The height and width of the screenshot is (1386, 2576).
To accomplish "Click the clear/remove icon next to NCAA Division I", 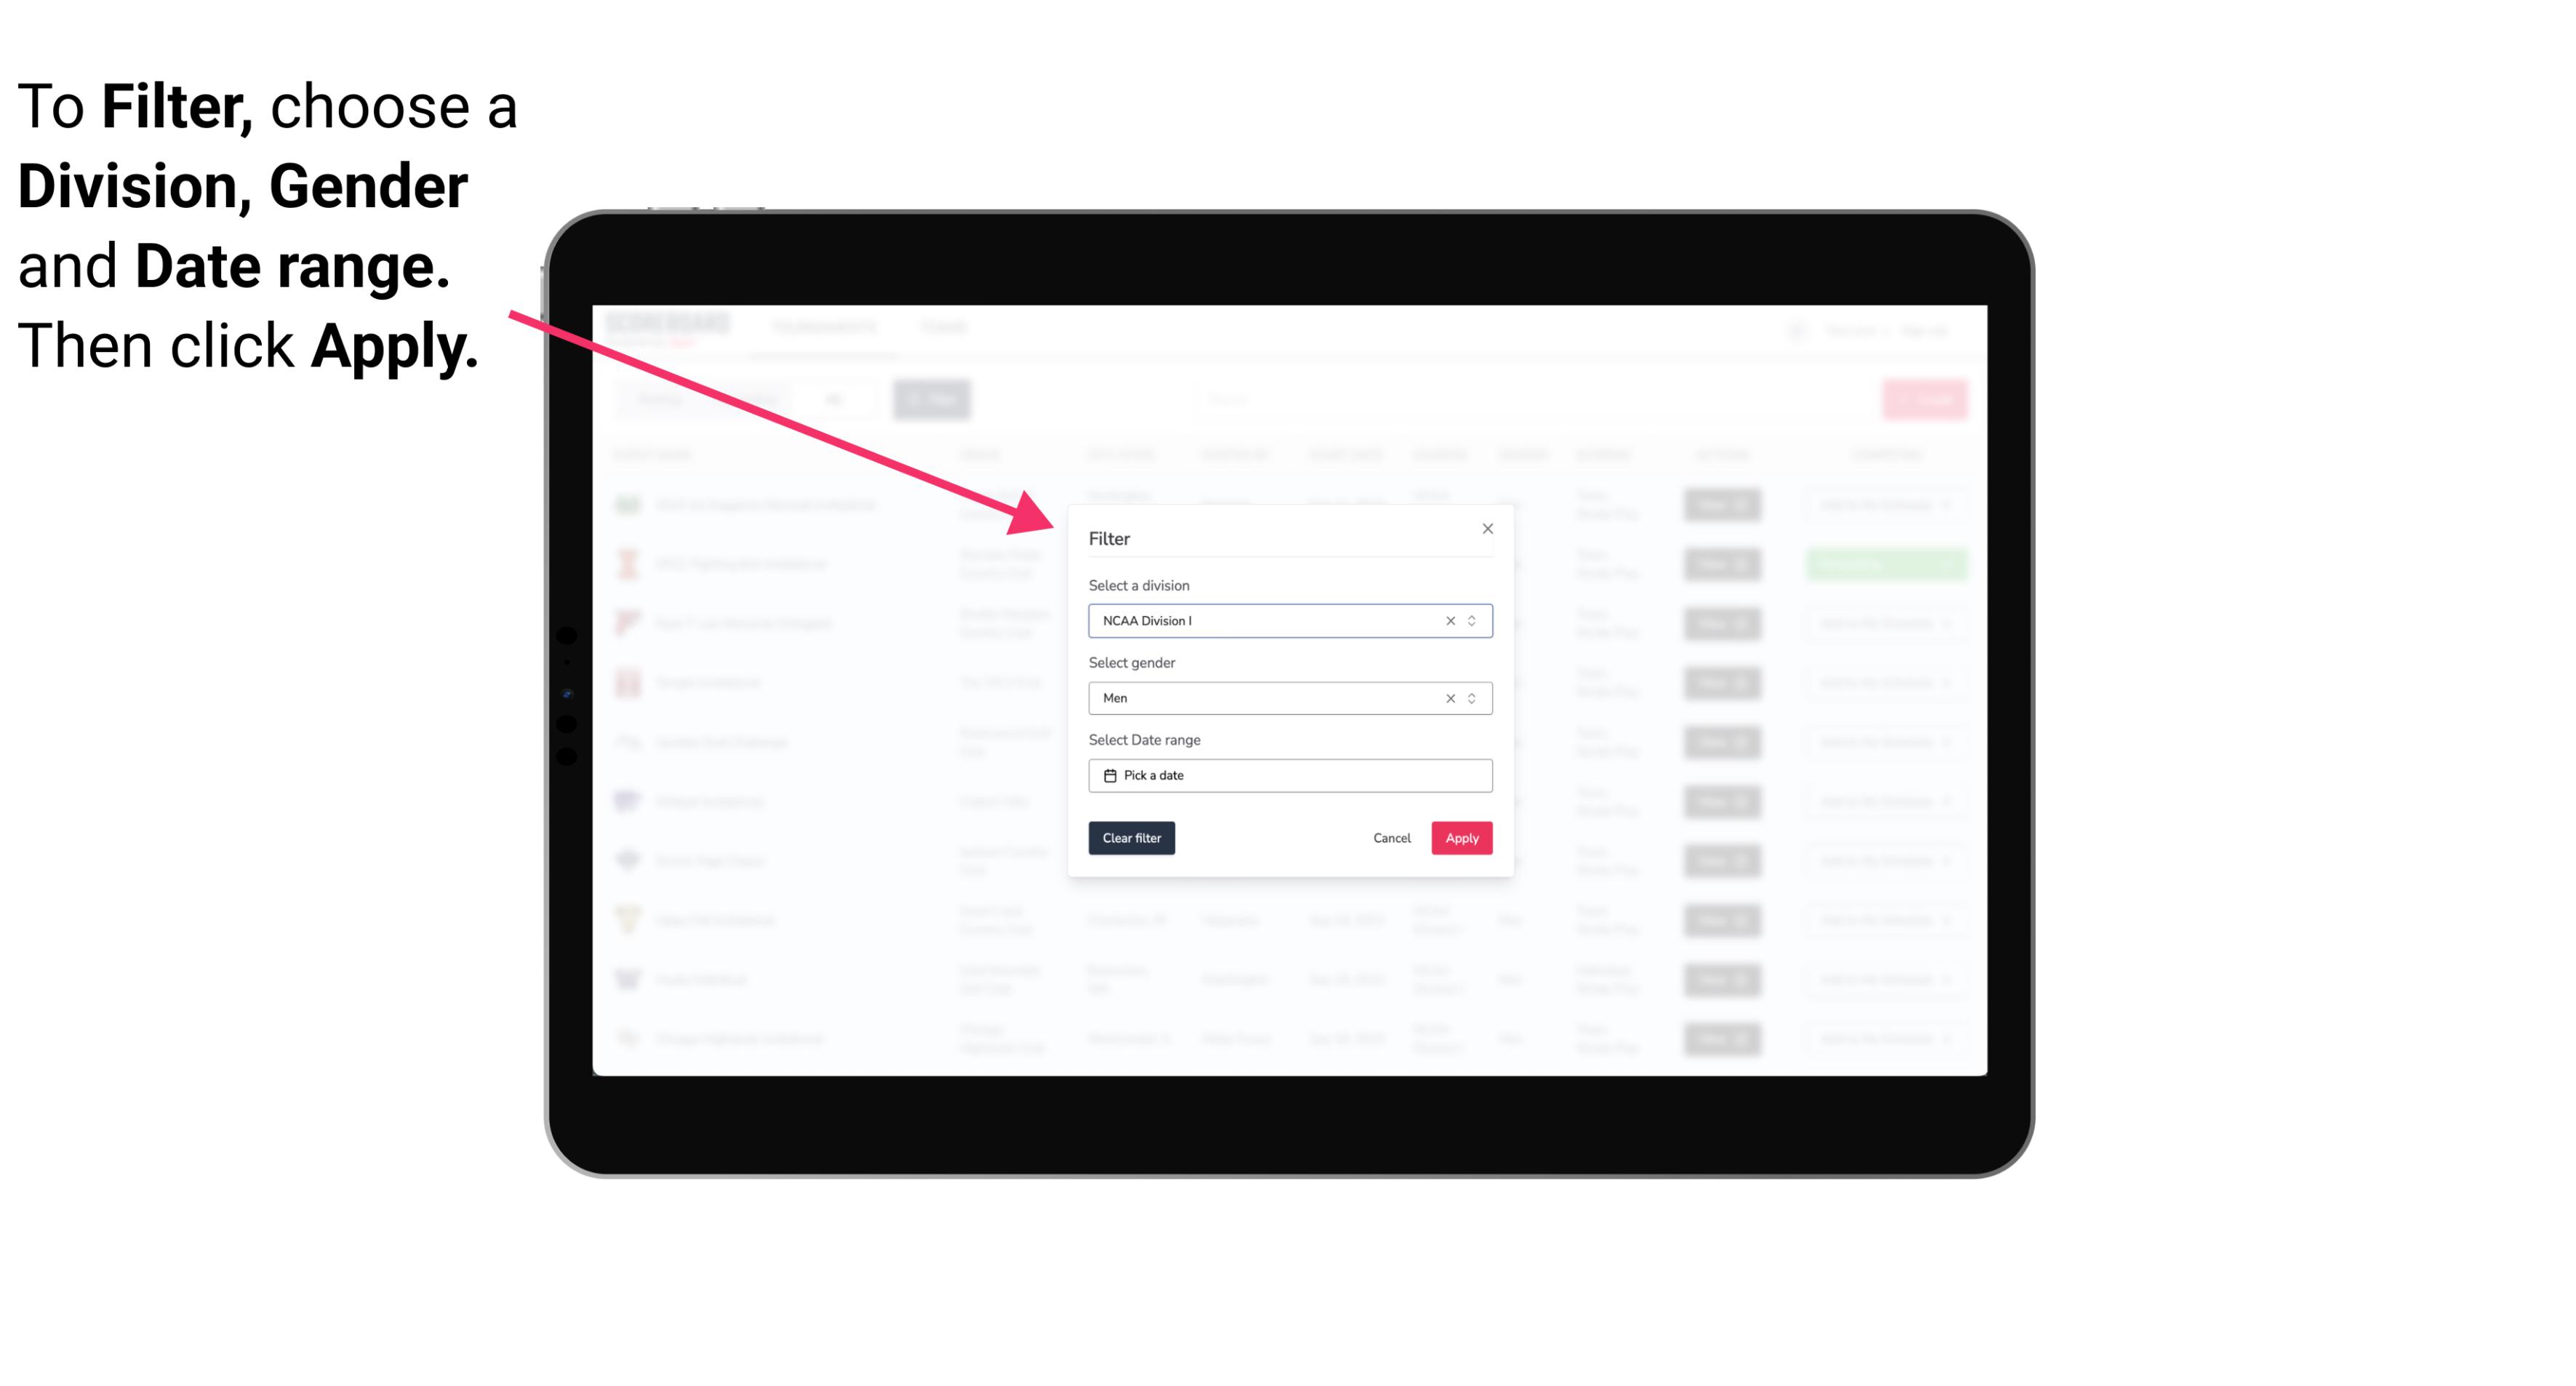I will pos(1449,621).
